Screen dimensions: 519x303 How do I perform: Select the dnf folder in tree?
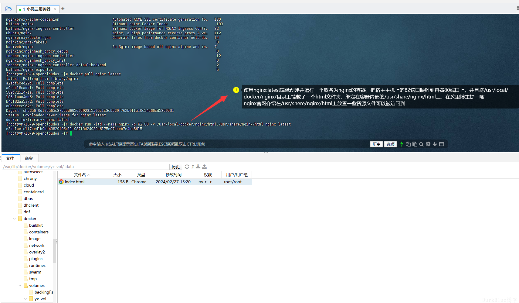pos(27,212)
